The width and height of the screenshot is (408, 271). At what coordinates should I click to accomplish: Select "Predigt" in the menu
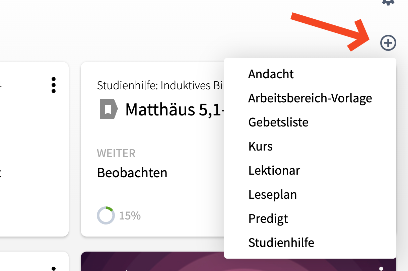[x=268, y=218]
